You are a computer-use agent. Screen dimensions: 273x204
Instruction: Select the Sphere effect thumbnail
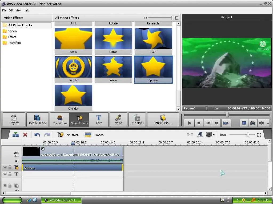click(153, 70)
